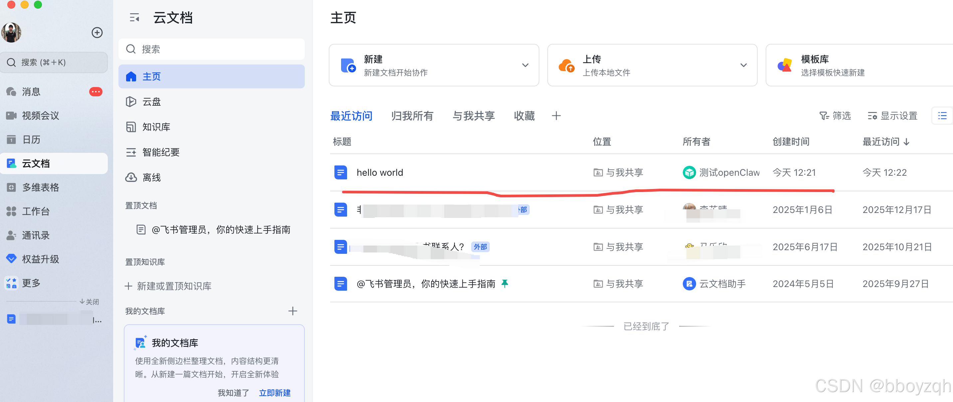Expand the 新建 dropdown arrow
Viewport: 953px width, 402px height.
[525, 65]
